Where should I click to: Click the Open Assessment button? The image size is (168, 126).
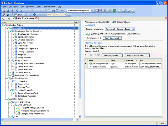(112, 38)
